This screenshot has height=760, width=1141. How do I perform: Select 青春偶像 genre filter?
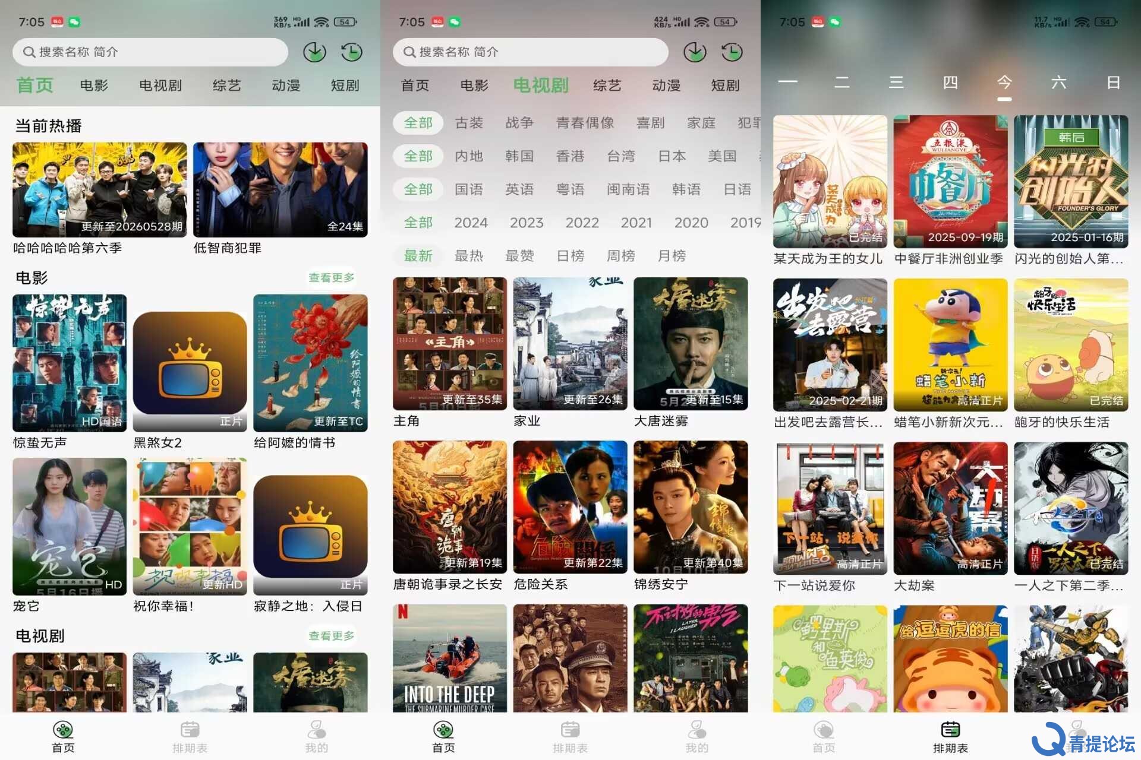click(x=585, y=123)
